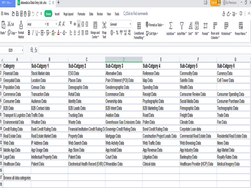Select the 'Browse all data categories' cell
251x188 pixels.
pos(17,178)
